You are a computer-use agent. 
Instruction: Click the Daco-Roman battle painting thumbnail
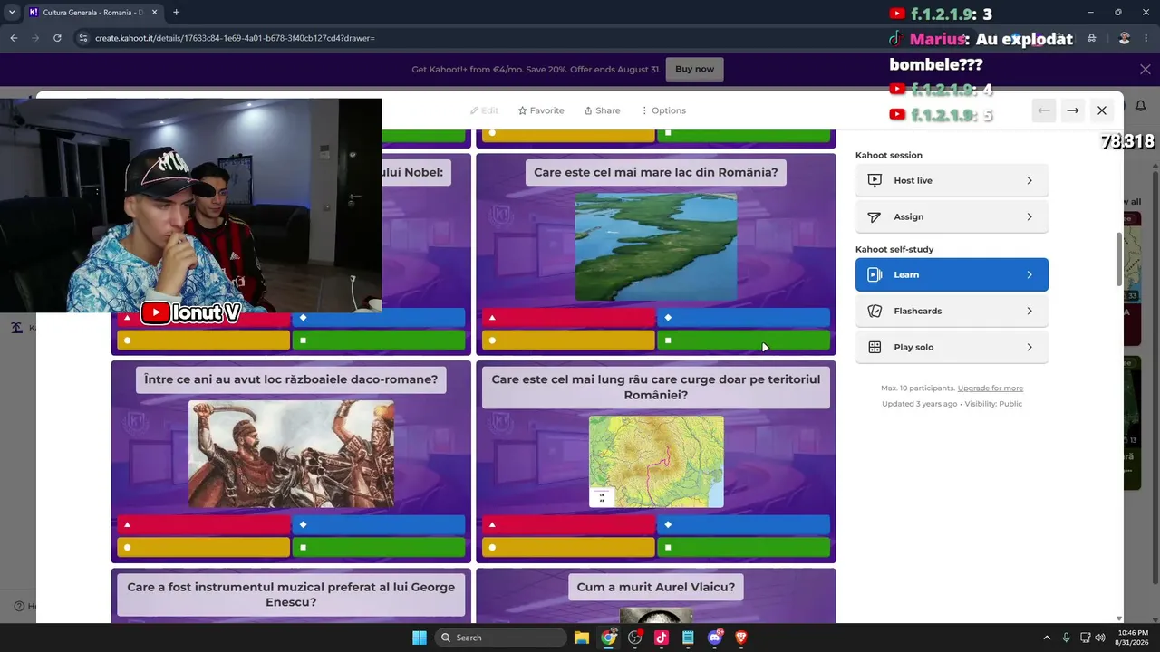coord(291,454)
